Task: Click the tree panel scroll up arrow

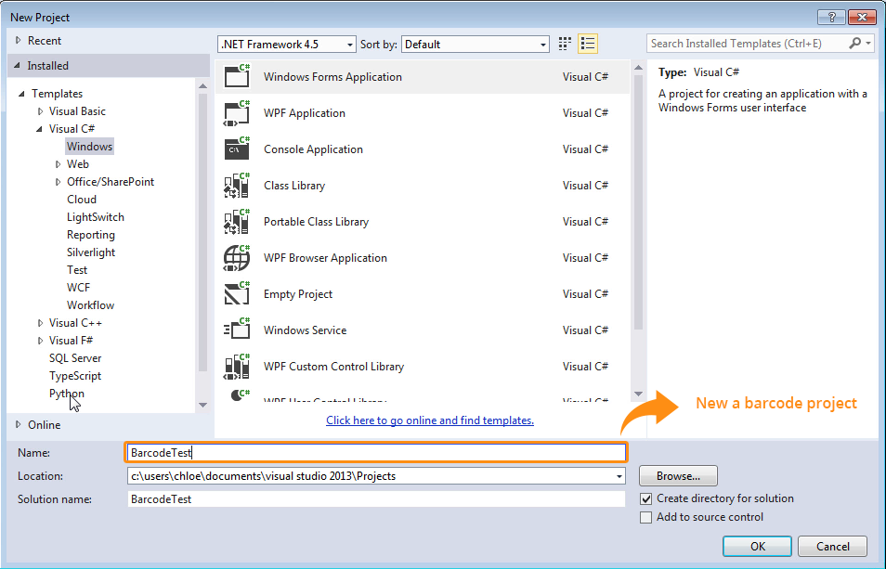Action: [x=202, y=85]
